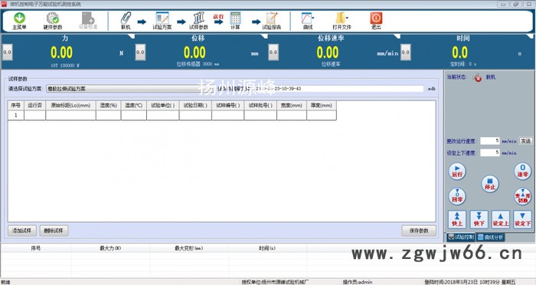This screenshot has height=285, width=536.
Task: Switch to 试验控制 tab
Action: (x=461, y=237)
